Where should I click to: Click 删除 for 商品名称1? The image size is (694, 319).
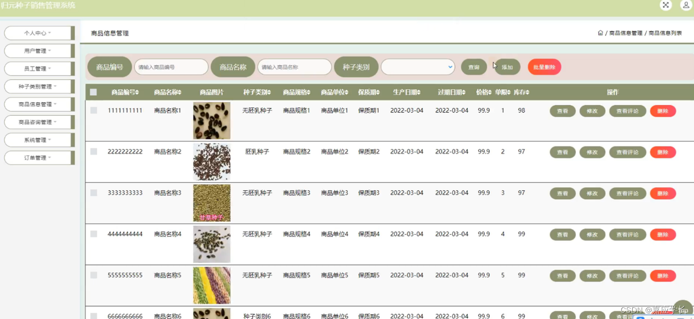[663, 111]
